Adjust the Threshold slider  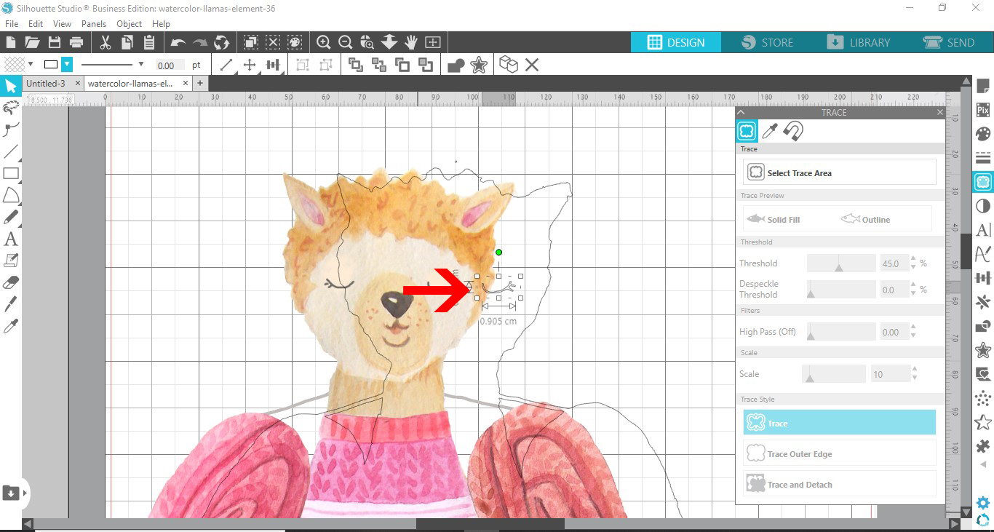point(841,263)
